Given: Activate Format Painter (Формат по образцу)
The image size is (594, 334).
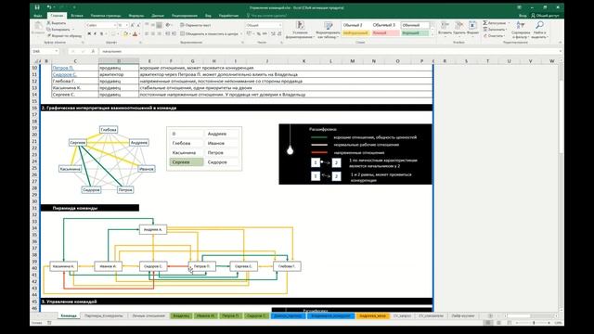Looking at the screenshot, I should coord(64,35).
